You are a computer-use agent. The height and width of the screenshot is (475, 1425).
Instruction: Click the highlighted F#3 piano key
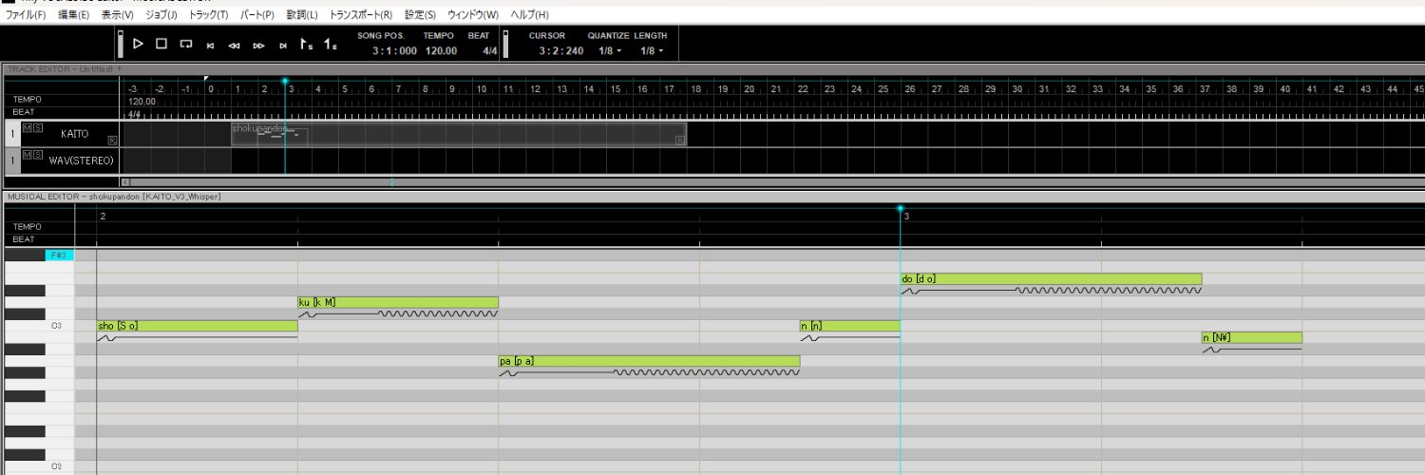59,255
